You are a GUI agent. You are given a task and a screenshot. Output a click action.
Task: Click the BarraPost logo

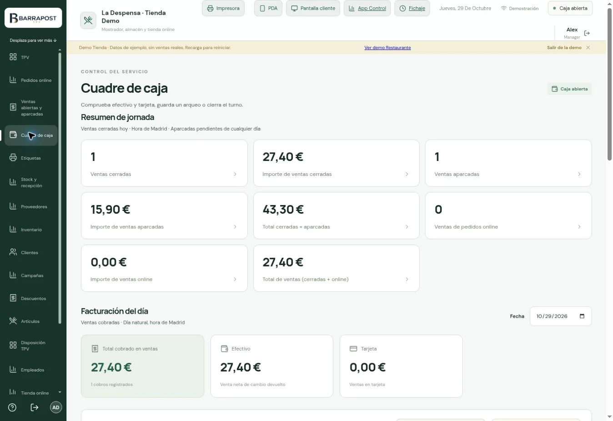(33, 19)
